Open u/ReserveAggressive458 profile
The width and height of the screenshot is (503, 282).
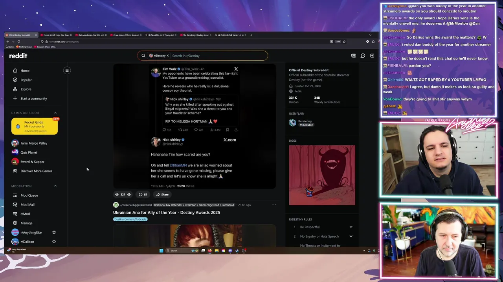click(135, 205)
